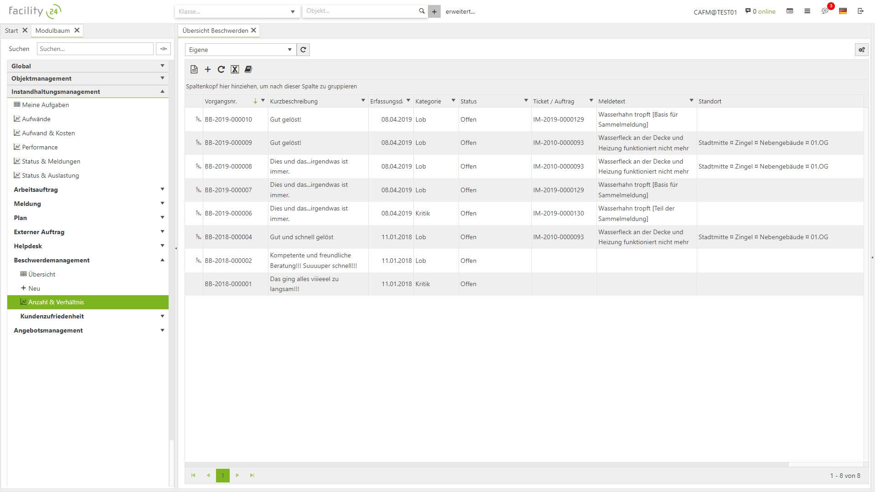Image resolution: width=875 pixels, height=492 pixels.
Task: Expand the Arbeitsauftrag section
Action: [x=162, y=190]
